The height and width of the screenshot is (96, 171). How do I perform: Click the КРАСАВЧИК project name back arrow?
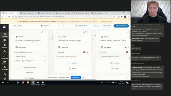point(13,26)
